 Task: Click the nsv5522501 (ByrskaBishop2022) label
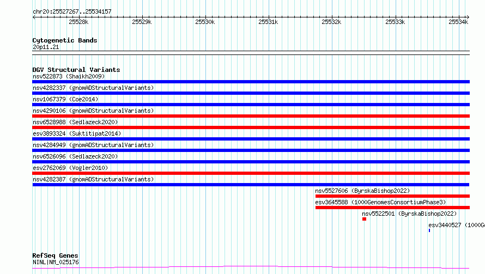point(409,214)
